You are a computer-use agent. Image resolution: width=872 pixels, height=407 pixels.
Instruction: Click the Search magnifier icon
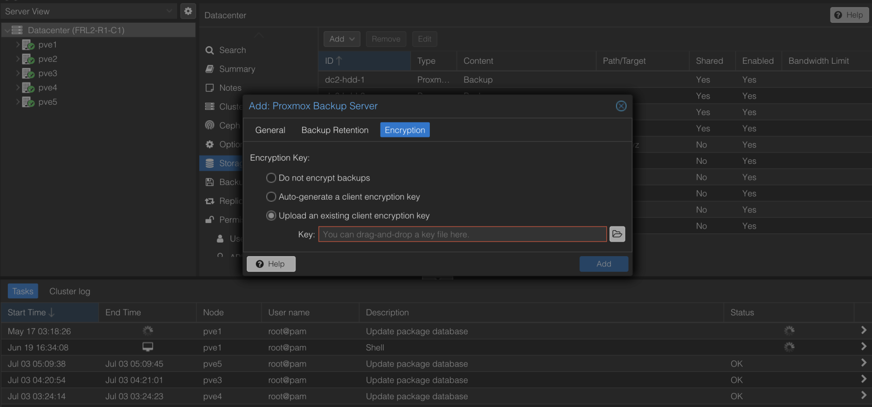coord(210,50)
